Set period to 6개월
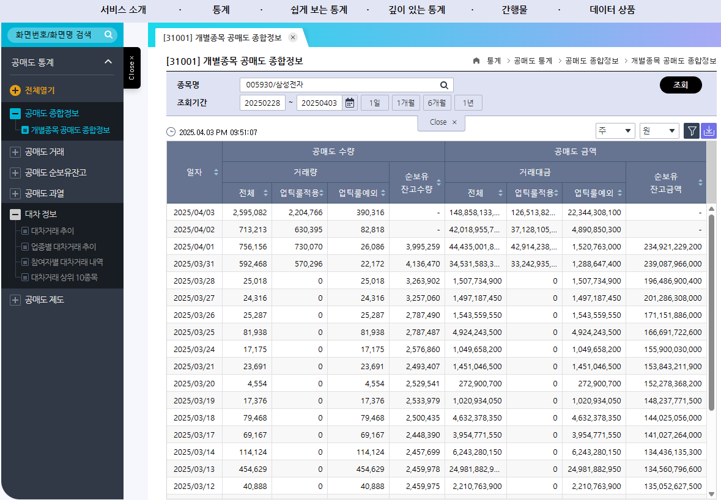 437,103
